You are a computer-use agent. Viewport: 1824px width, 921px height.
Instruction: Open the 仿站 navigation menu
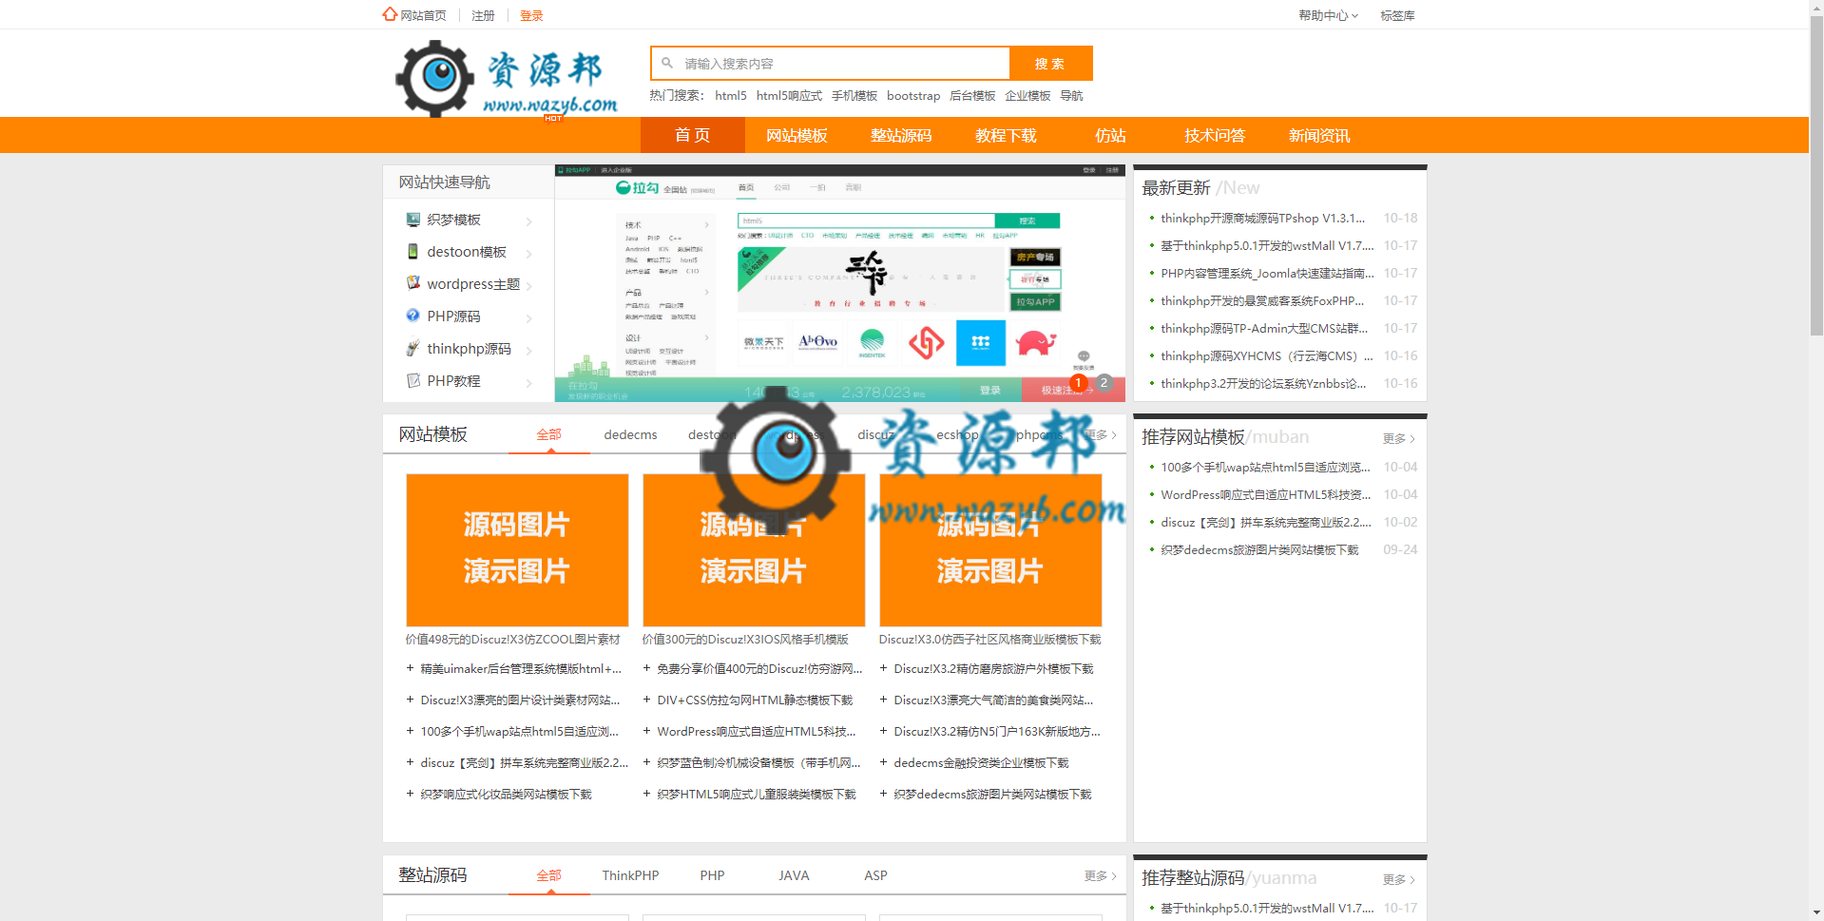1110,135
